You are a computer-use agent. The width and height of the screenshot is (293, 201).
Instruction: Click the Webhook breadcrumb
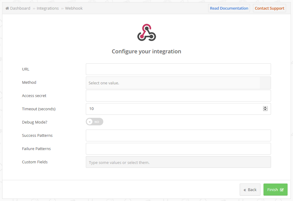(x=74, y=8)
